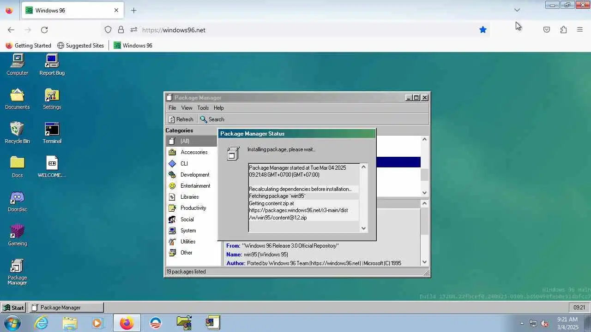Launch Windows Media Player from taskbar

click(x=97, y=323)
